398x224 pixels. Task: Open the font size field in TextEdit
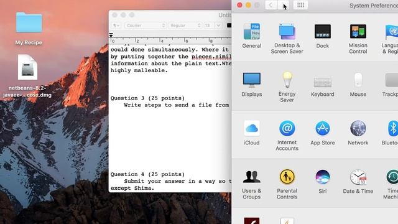click(x=208, y=26)
